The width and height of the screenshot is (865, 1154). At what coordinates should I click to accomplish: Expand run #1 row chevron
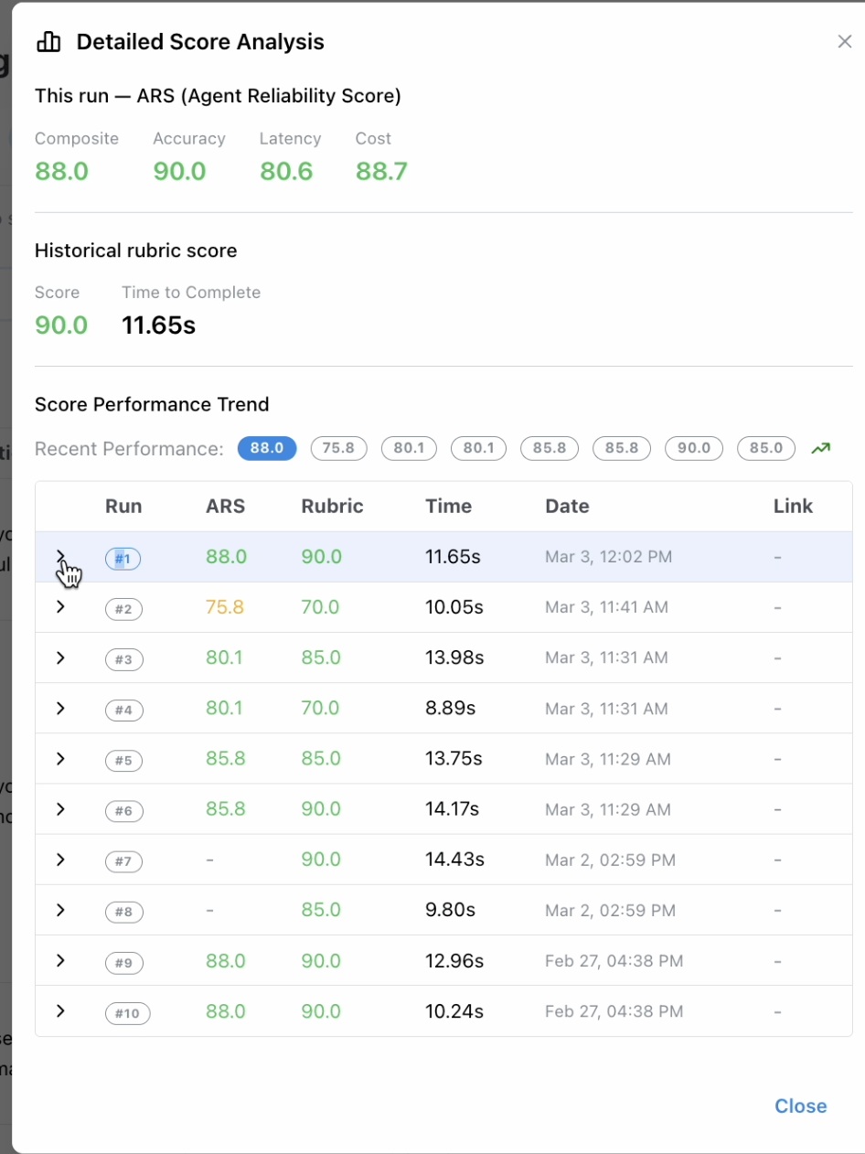click(60, 557)
